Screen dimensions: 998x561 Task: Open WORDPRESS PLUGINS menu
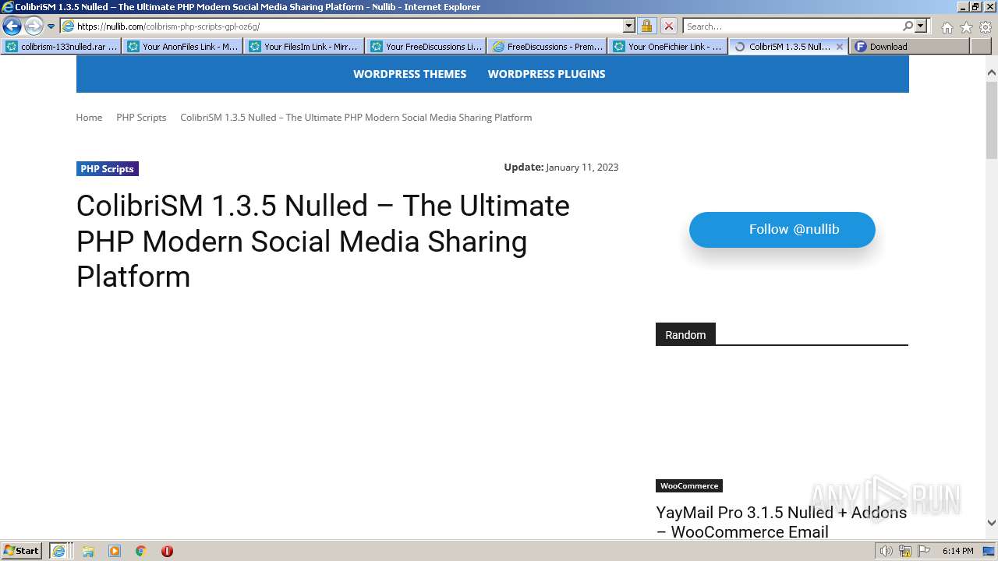click(547, 74)
